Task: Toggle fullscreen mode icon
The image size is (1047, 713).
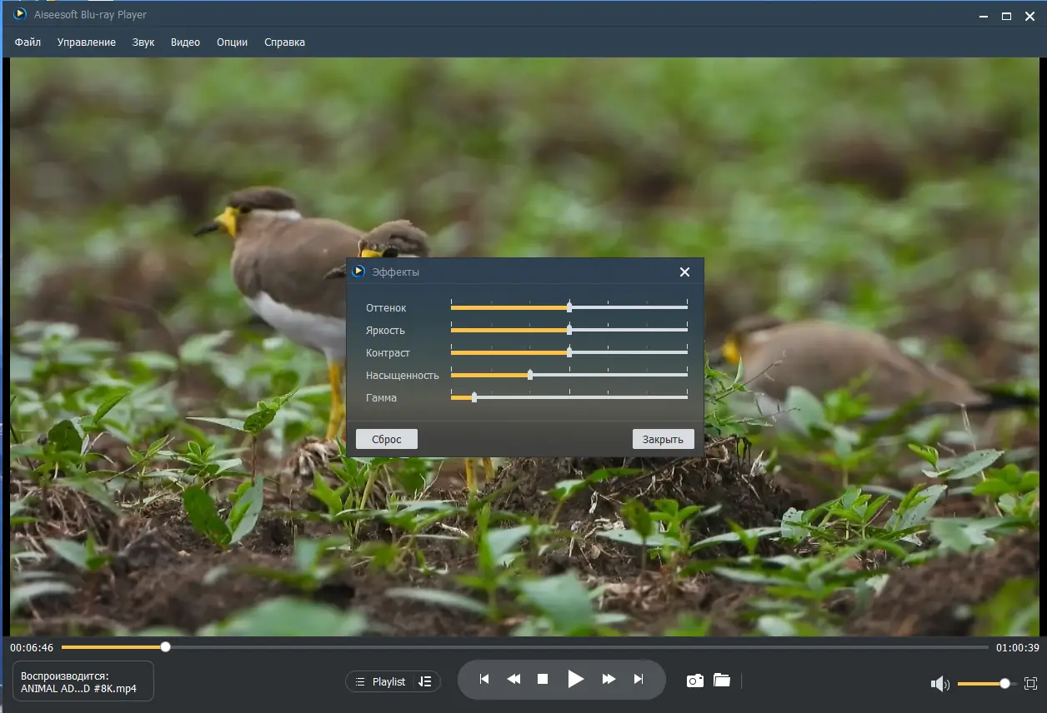Action: click(x=1030, y=683)
